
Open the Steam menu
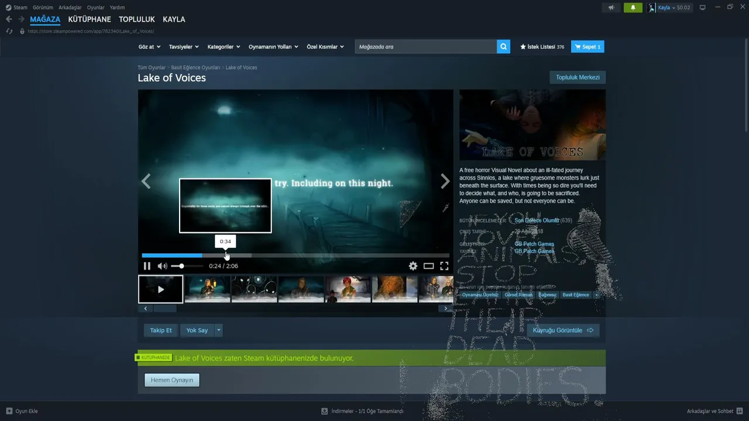coord(16,8)
